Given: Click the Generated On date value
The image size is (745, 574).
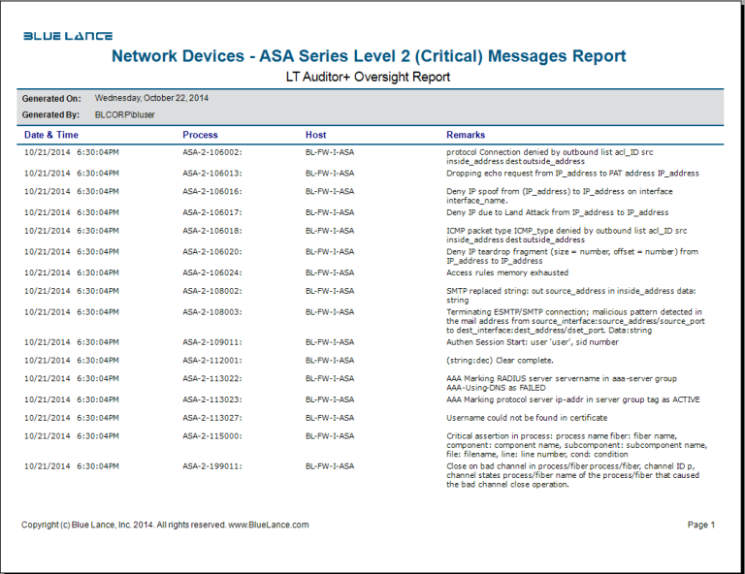Looking at the screenshot, I should pos(151,98).
